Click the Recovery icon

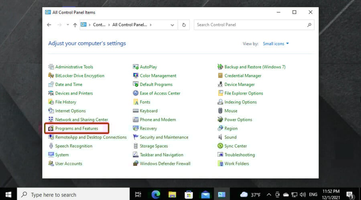(136, 128)
